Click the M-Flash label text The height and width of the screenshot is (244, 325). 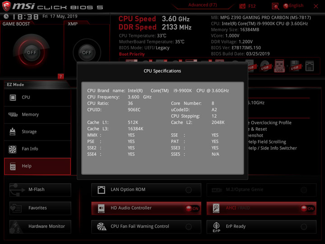pos(37,189)
